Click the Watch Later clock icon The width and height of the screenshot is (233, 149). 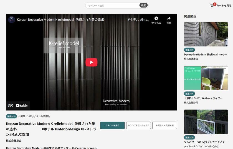click(156, 18)
